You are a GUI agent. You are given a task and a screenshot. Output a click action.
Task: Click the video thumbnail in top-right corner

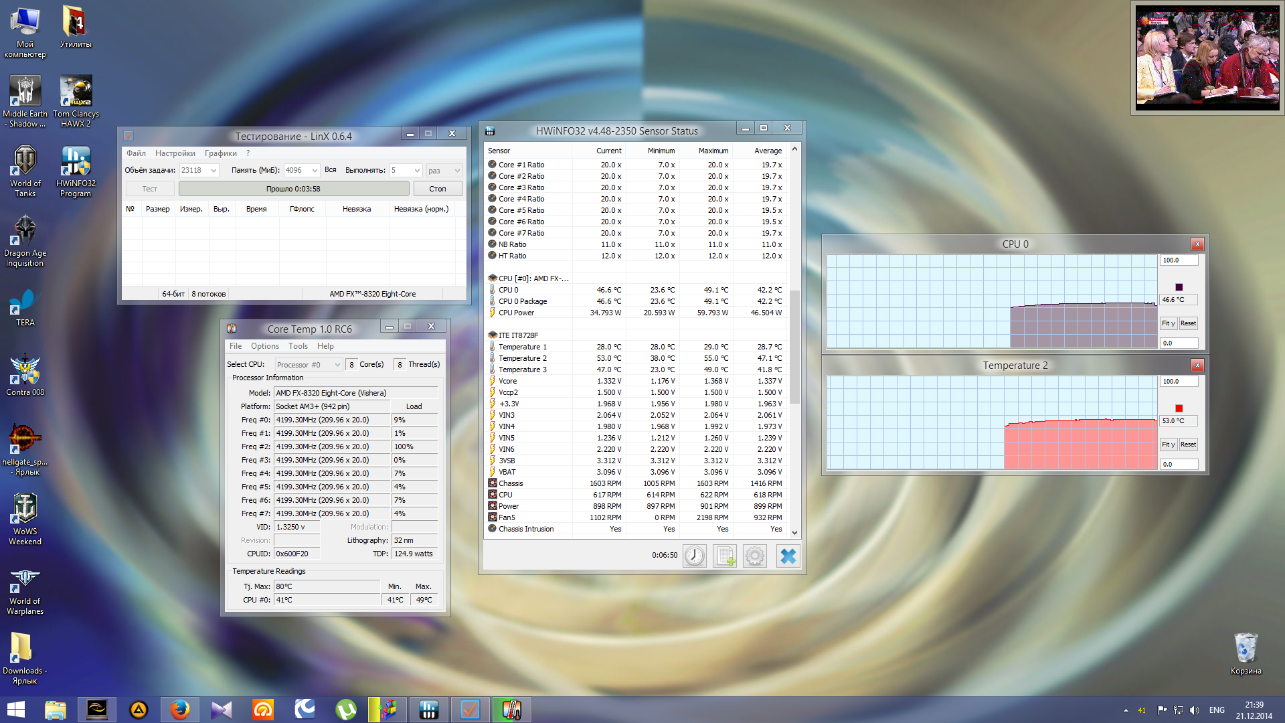click(1207, 58)
